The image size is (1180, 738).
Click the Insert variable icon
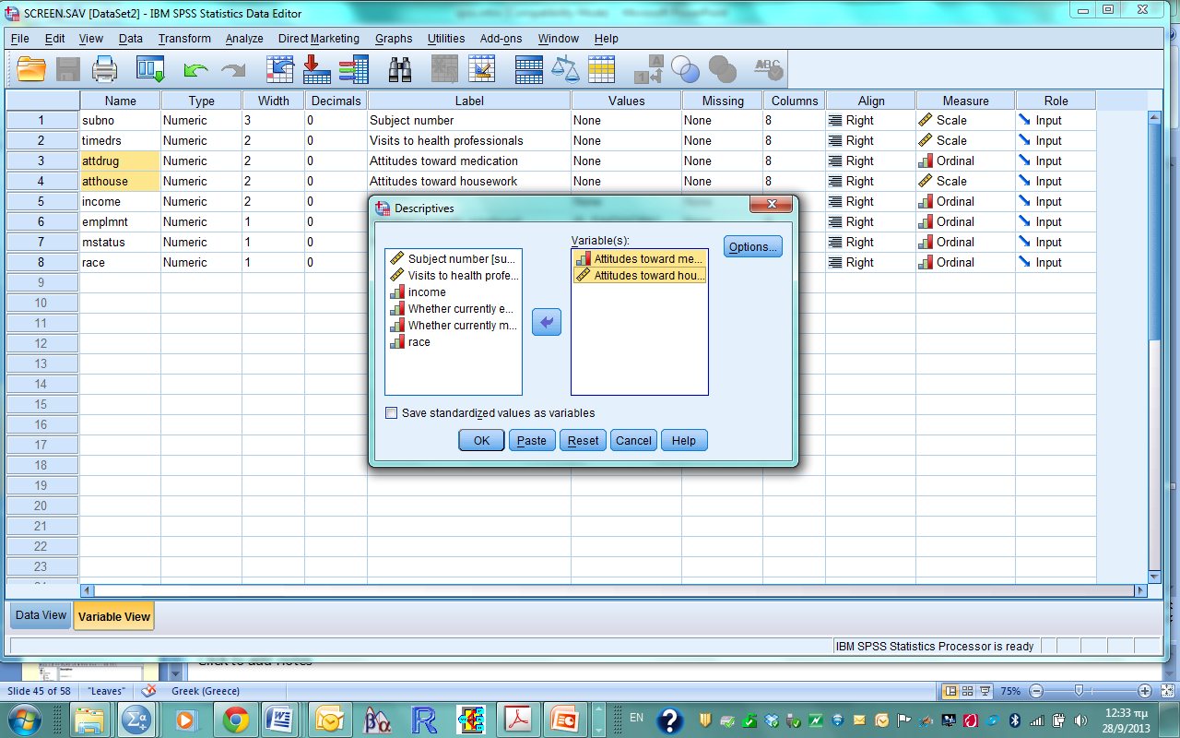point(481,68)
